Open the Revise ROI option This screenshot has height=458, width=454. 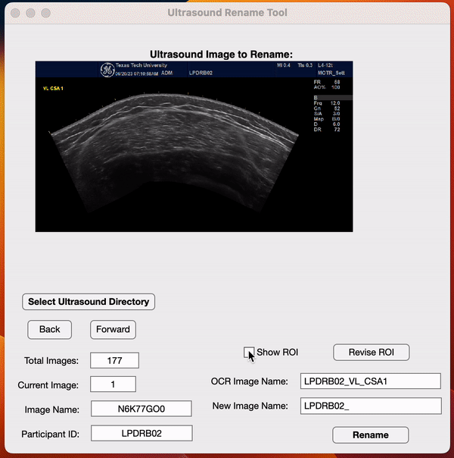[x=372, y=353]
